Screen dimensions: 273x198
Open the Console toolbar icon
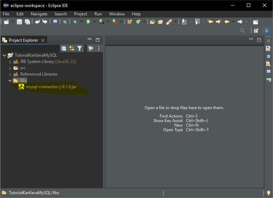pyautogui.click(x=55, y=22)
